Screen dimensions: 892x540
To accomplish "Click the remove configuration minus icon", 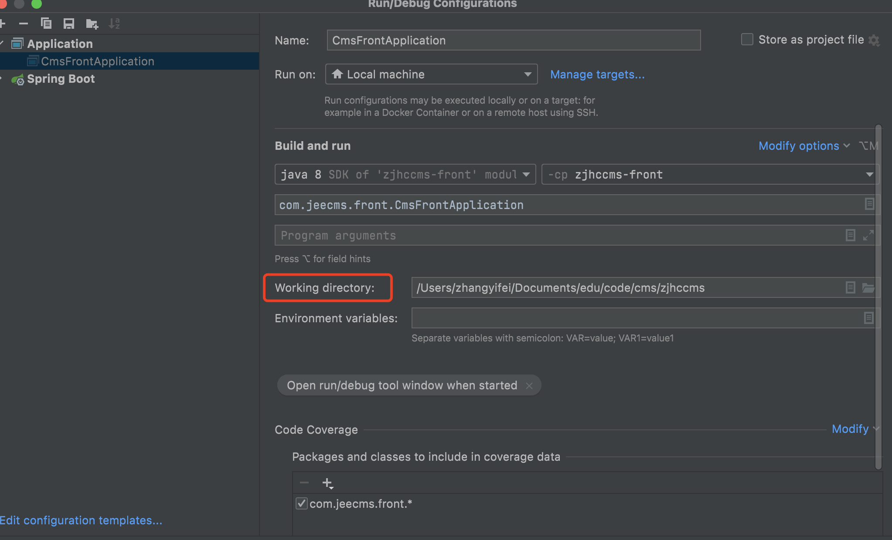I will click(24, 24).
